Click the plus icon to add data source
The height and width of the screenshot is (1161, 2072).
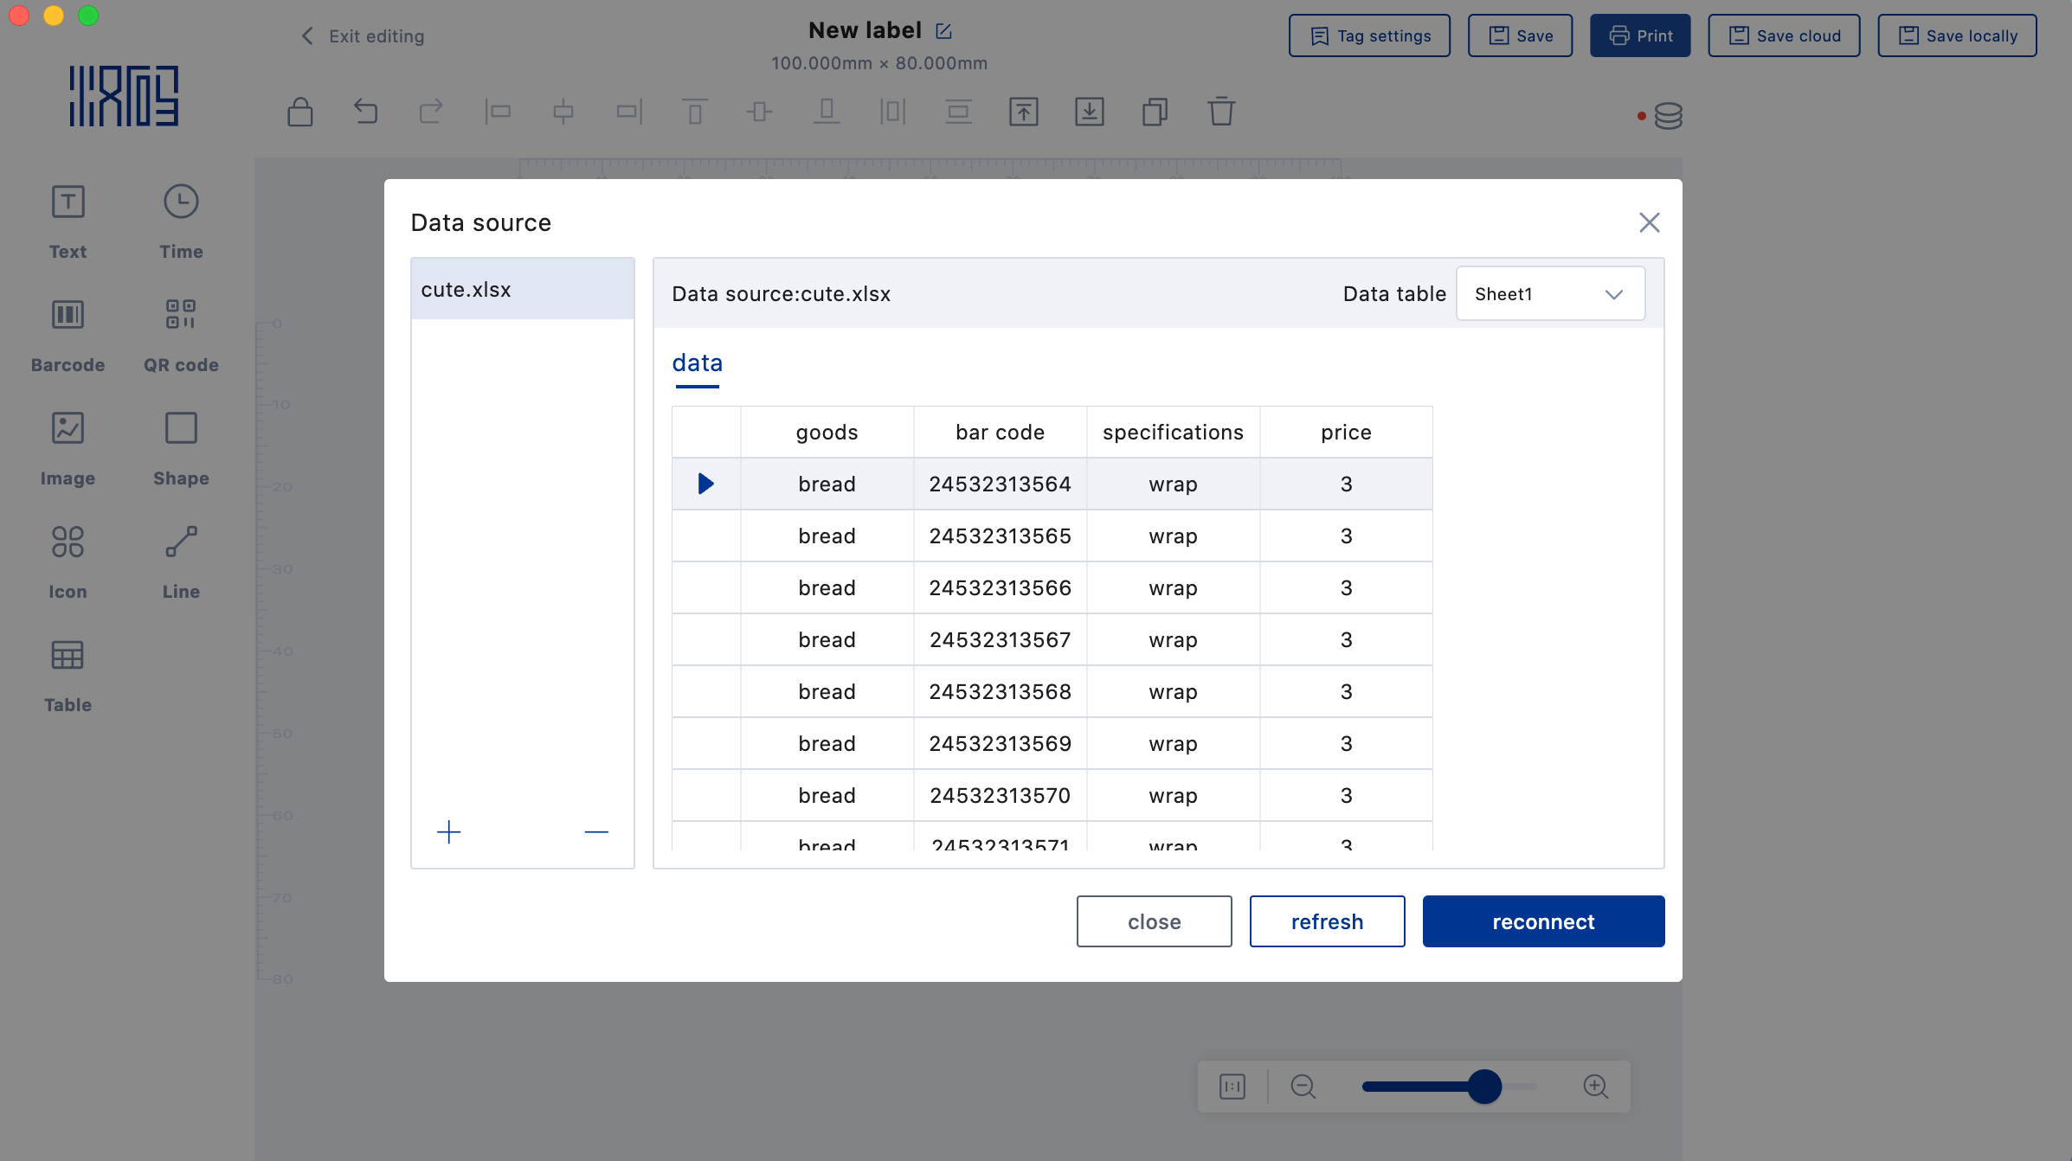coord(448,832)
